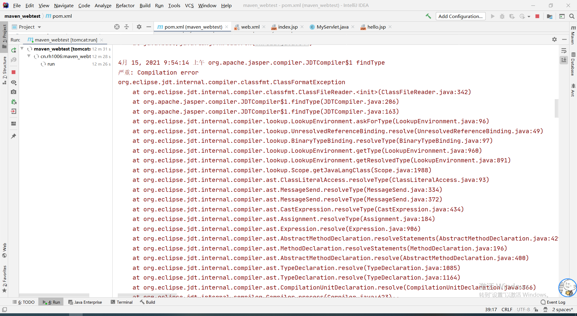Toggle the Database tool window

click(x=573, y=64)
